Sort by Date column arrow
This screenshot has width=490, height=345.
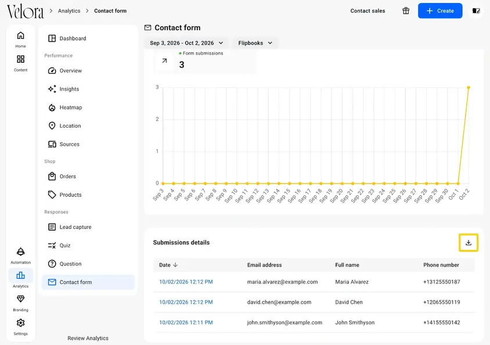175,265
